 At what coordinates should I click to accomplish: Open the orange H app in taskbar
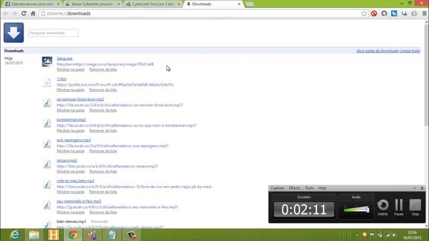[x=54, y=235]
